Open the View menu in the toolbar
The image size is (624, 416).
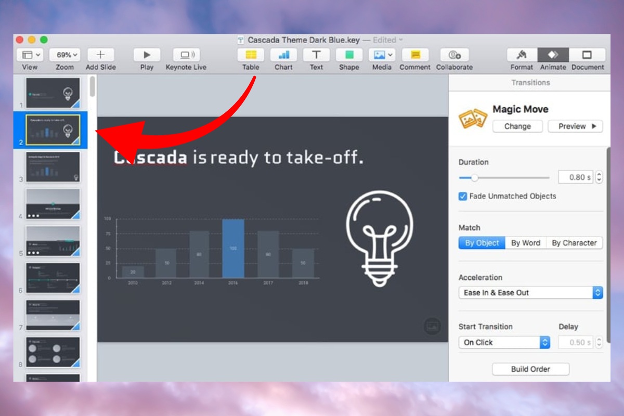point(30,54)
